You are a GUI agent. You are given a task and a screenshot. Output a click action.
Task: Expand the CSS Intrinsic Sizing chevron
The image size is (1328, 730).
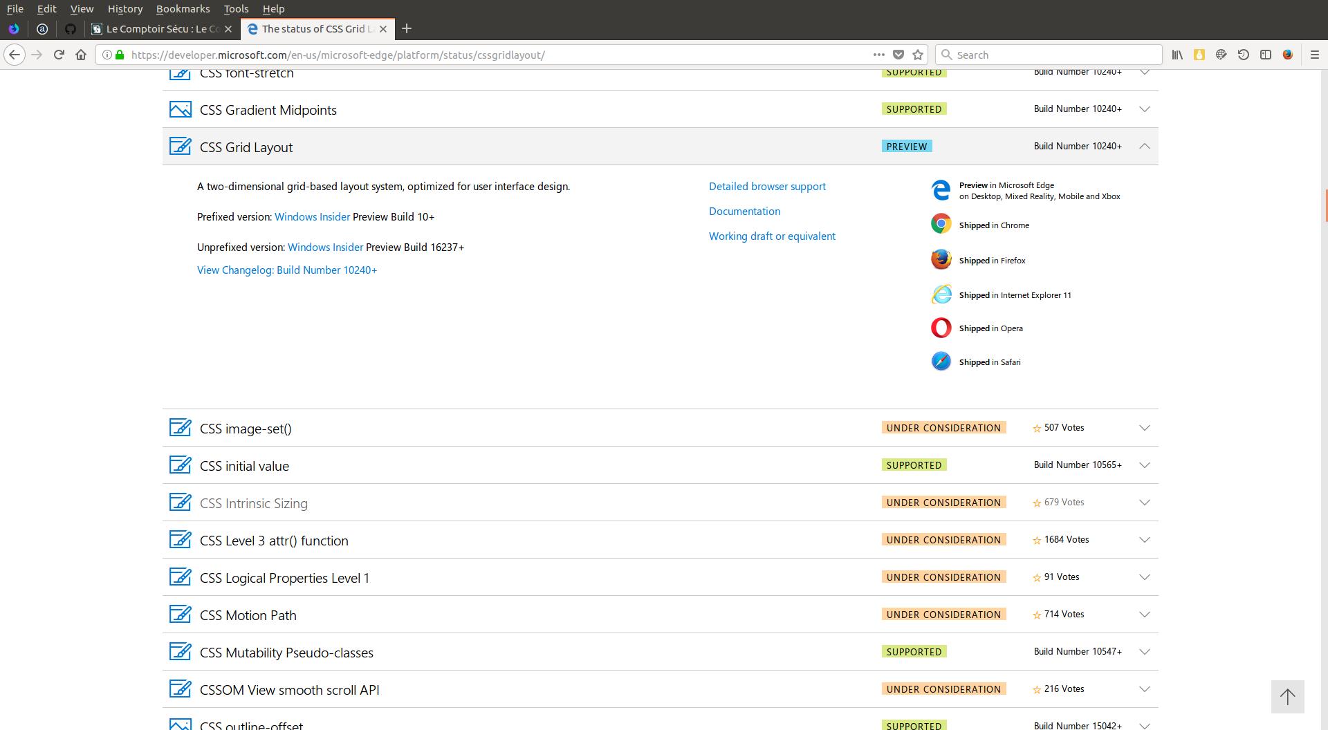tap(1145, 503)
